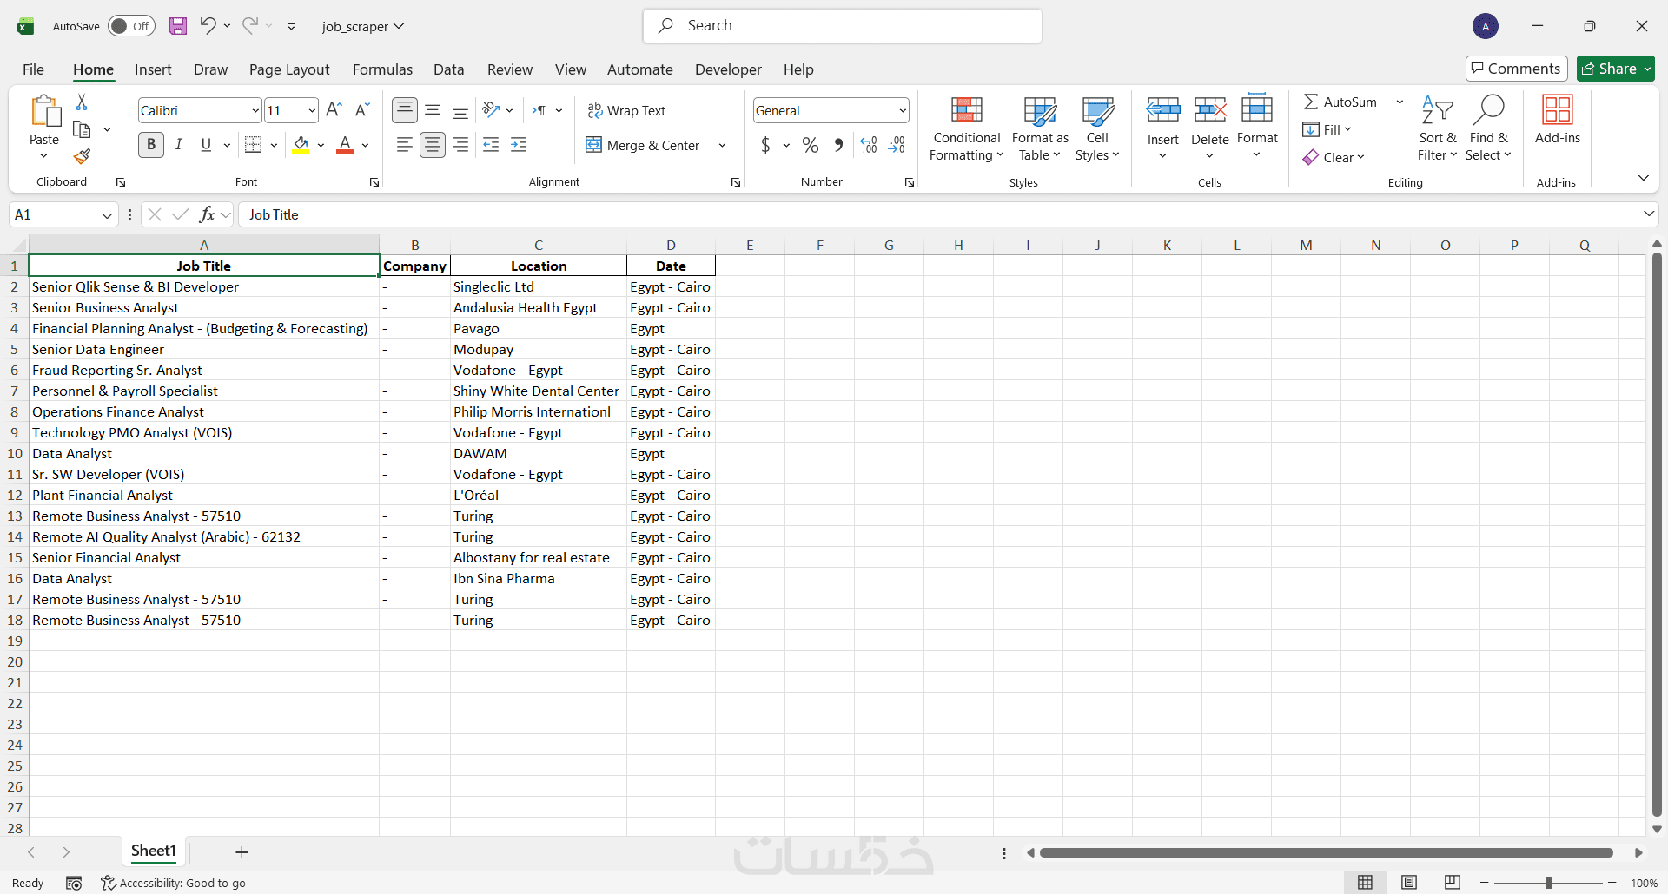Open the font name dropdown
The image size is (1668, 894).
point(255,110)
